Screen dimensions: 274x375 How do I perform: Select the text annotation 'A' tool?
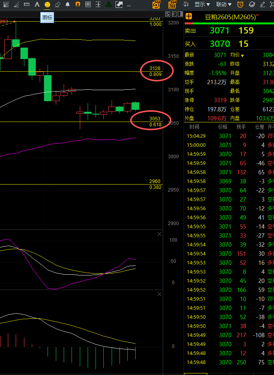(x=37, y=4)
